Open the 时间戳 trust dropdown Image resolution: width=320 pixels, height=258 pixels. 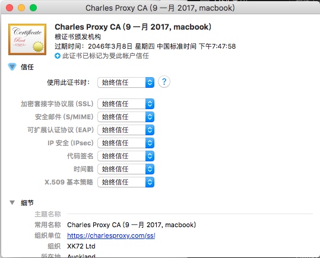[126, 169]
